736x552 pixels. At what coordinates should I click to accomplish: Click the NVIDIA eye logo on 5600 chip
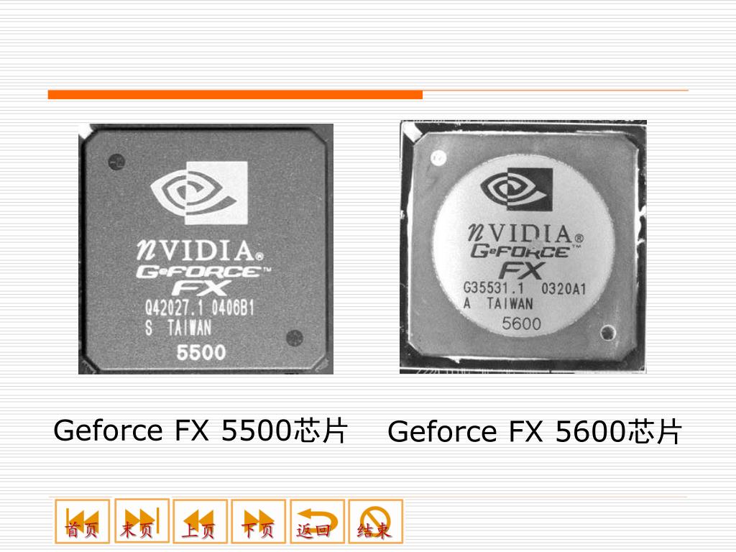pyautogui.click(x=516, y=189)
